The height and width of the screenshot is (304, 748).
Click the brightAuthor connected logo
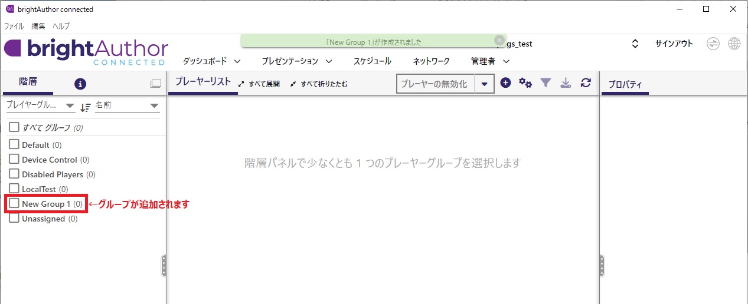[86, 51]
